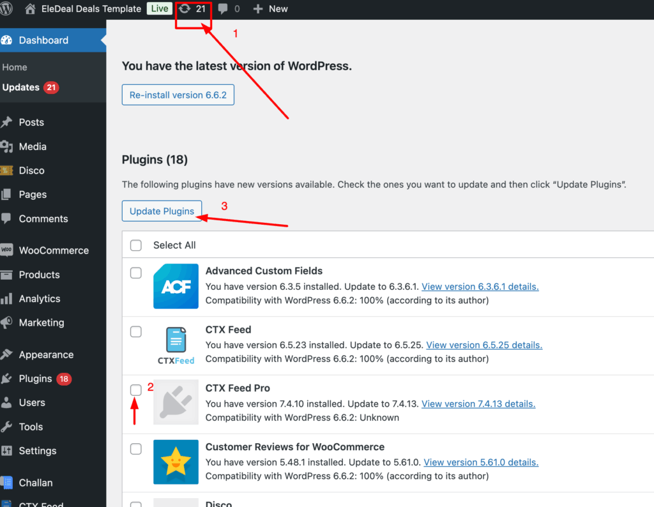Open View version 6.3.6.1 details link
Viewport: 654px width, 507px height.
(x=480, y=287)
